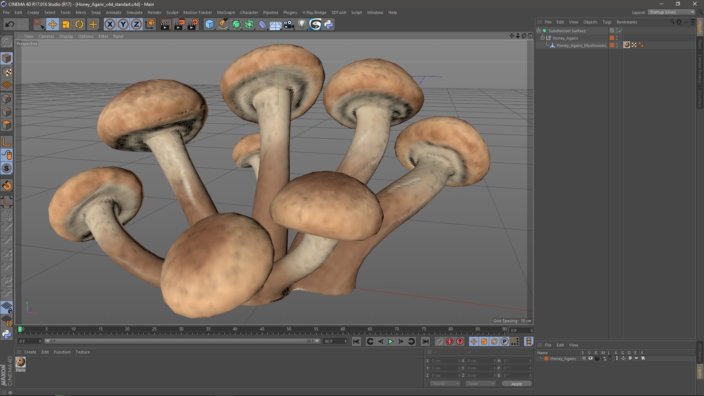The width and height of the screenshot is (704, 396).
Task: Click timeline marker at frame 45
Action: point(262,329)
